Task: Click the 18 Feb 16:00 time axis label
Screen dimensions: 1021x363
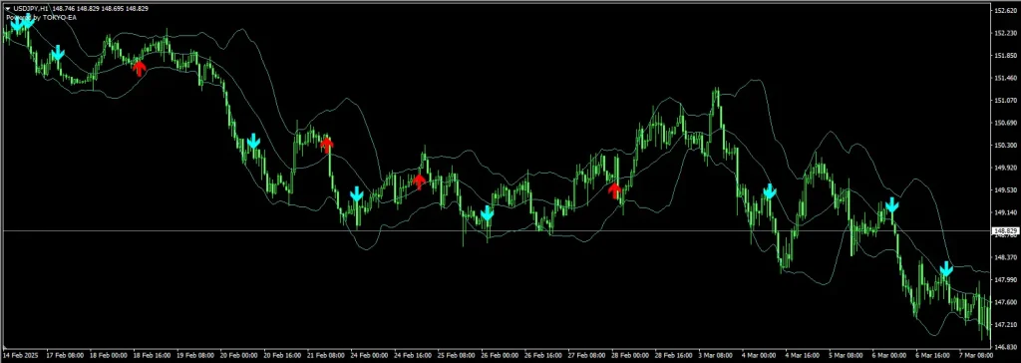Action: point(152,356)
